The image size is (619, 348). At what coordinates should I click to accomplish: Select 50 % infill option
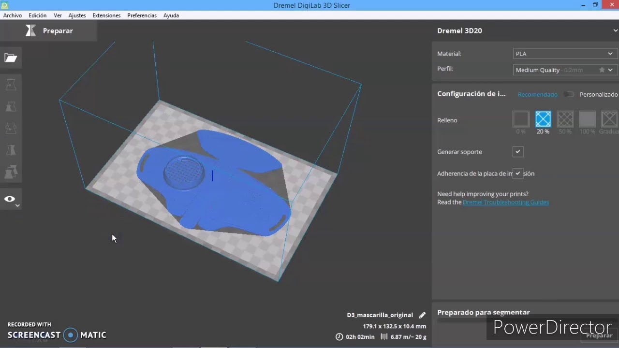pyautogui.click(x=565, y=119)
